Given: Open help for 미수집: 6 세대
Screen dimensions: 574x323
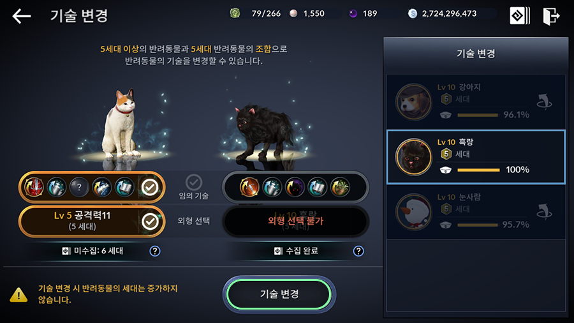Looking at the screenshot, I should pyautogui.click(x=155, y=251).
